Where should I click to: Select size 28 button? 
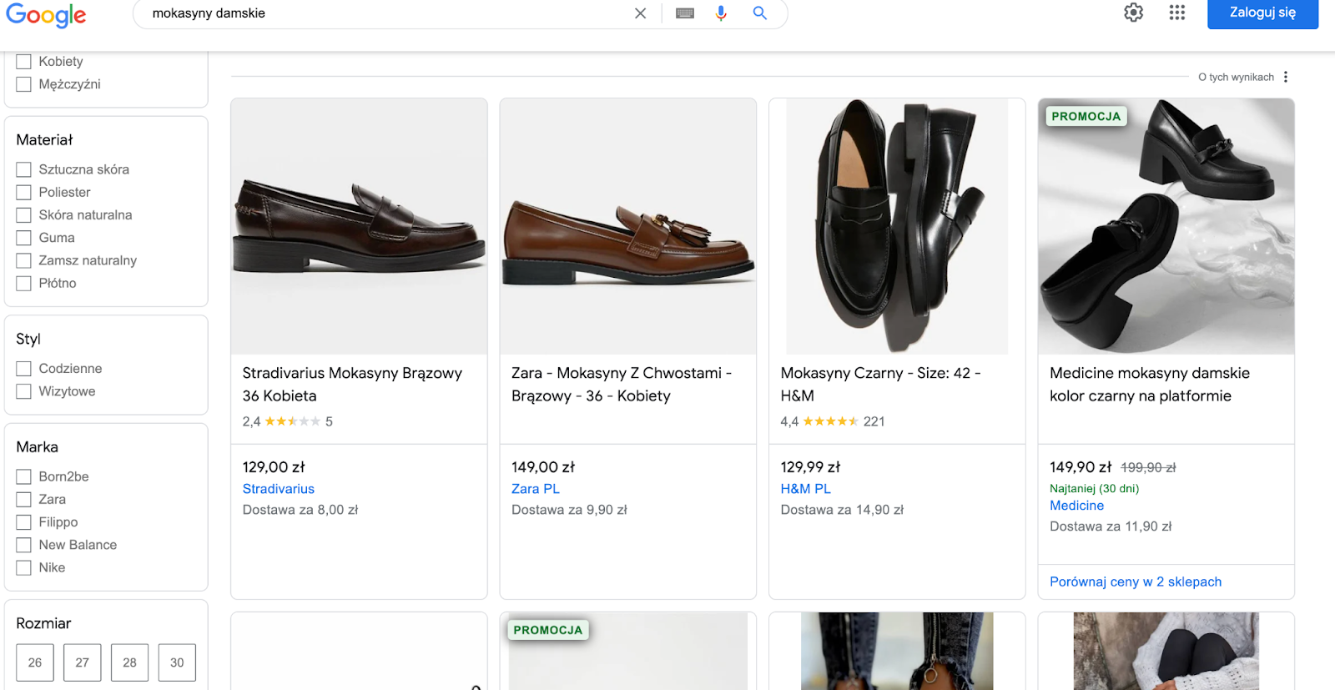click(129, 662)
